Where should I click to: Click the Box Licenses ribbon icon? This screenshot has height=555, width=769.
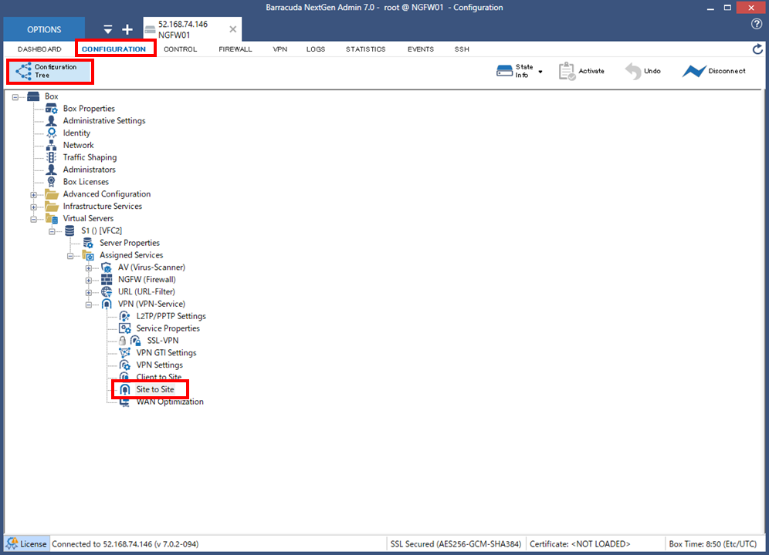click(52, 182)
